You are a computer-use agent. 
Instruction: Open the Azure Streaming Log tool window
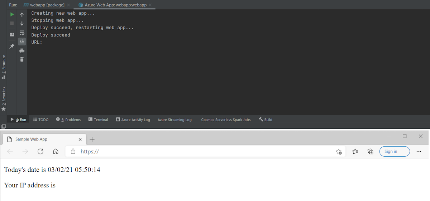pos(175,119)
